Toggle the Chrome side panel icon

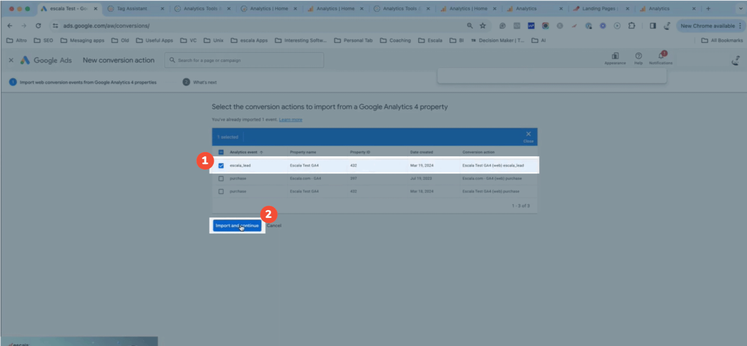click(653, 26)
